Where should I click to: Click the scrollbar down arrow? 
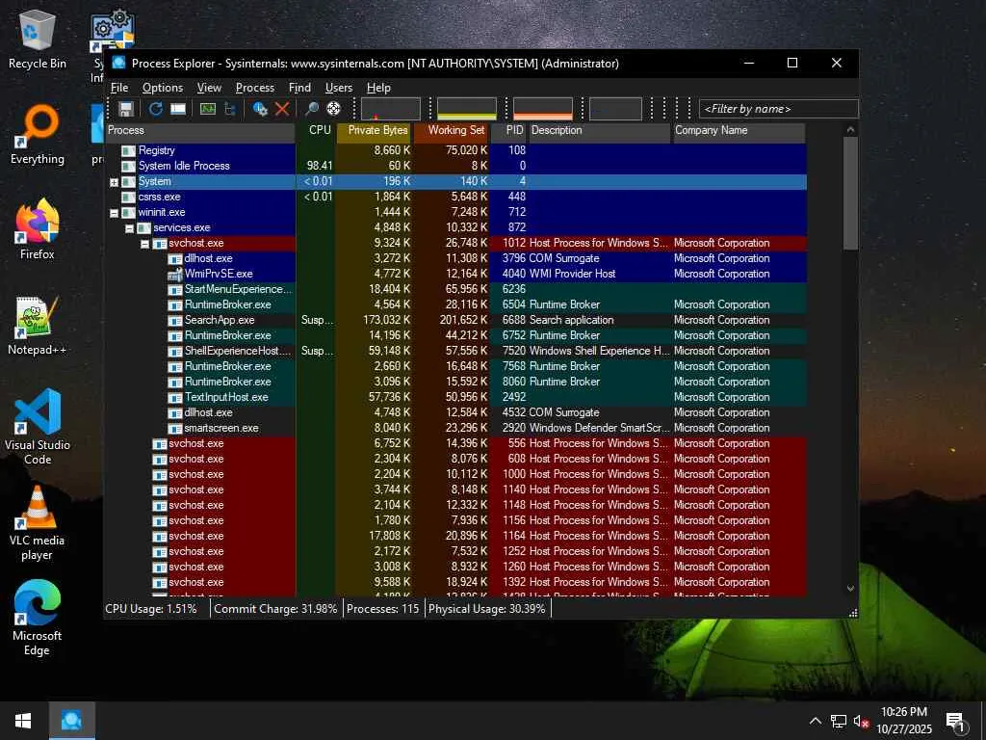tap(850, 589)
